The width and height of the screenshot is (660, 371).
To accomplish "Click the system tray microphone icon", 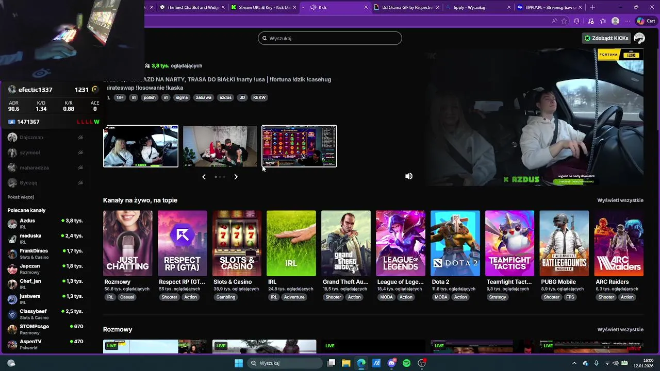I will 596,363.
